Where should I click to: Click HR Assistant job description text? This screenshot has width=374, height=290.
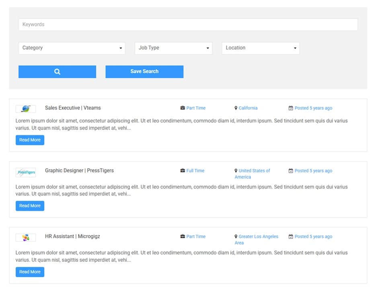point(181,256)
